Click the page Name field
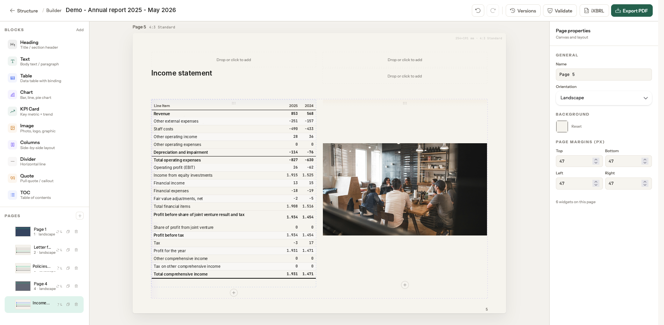Screen dimensions: 664x325 tap(604, 75)
